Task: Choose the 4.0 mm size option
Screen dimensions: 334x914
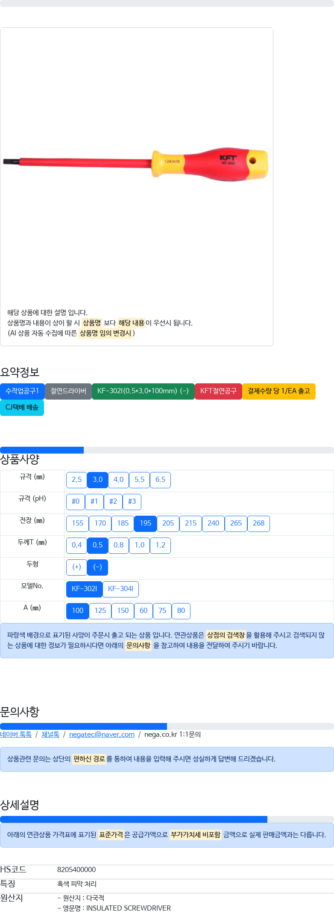Action: point(118,480)
